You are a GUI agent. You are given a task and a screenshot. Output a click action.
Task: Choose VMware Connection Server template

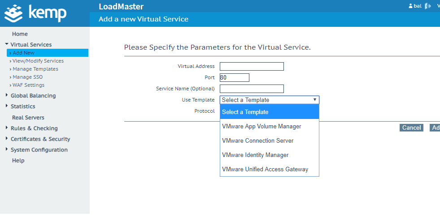pyautogui.click(x=270, y=140)
